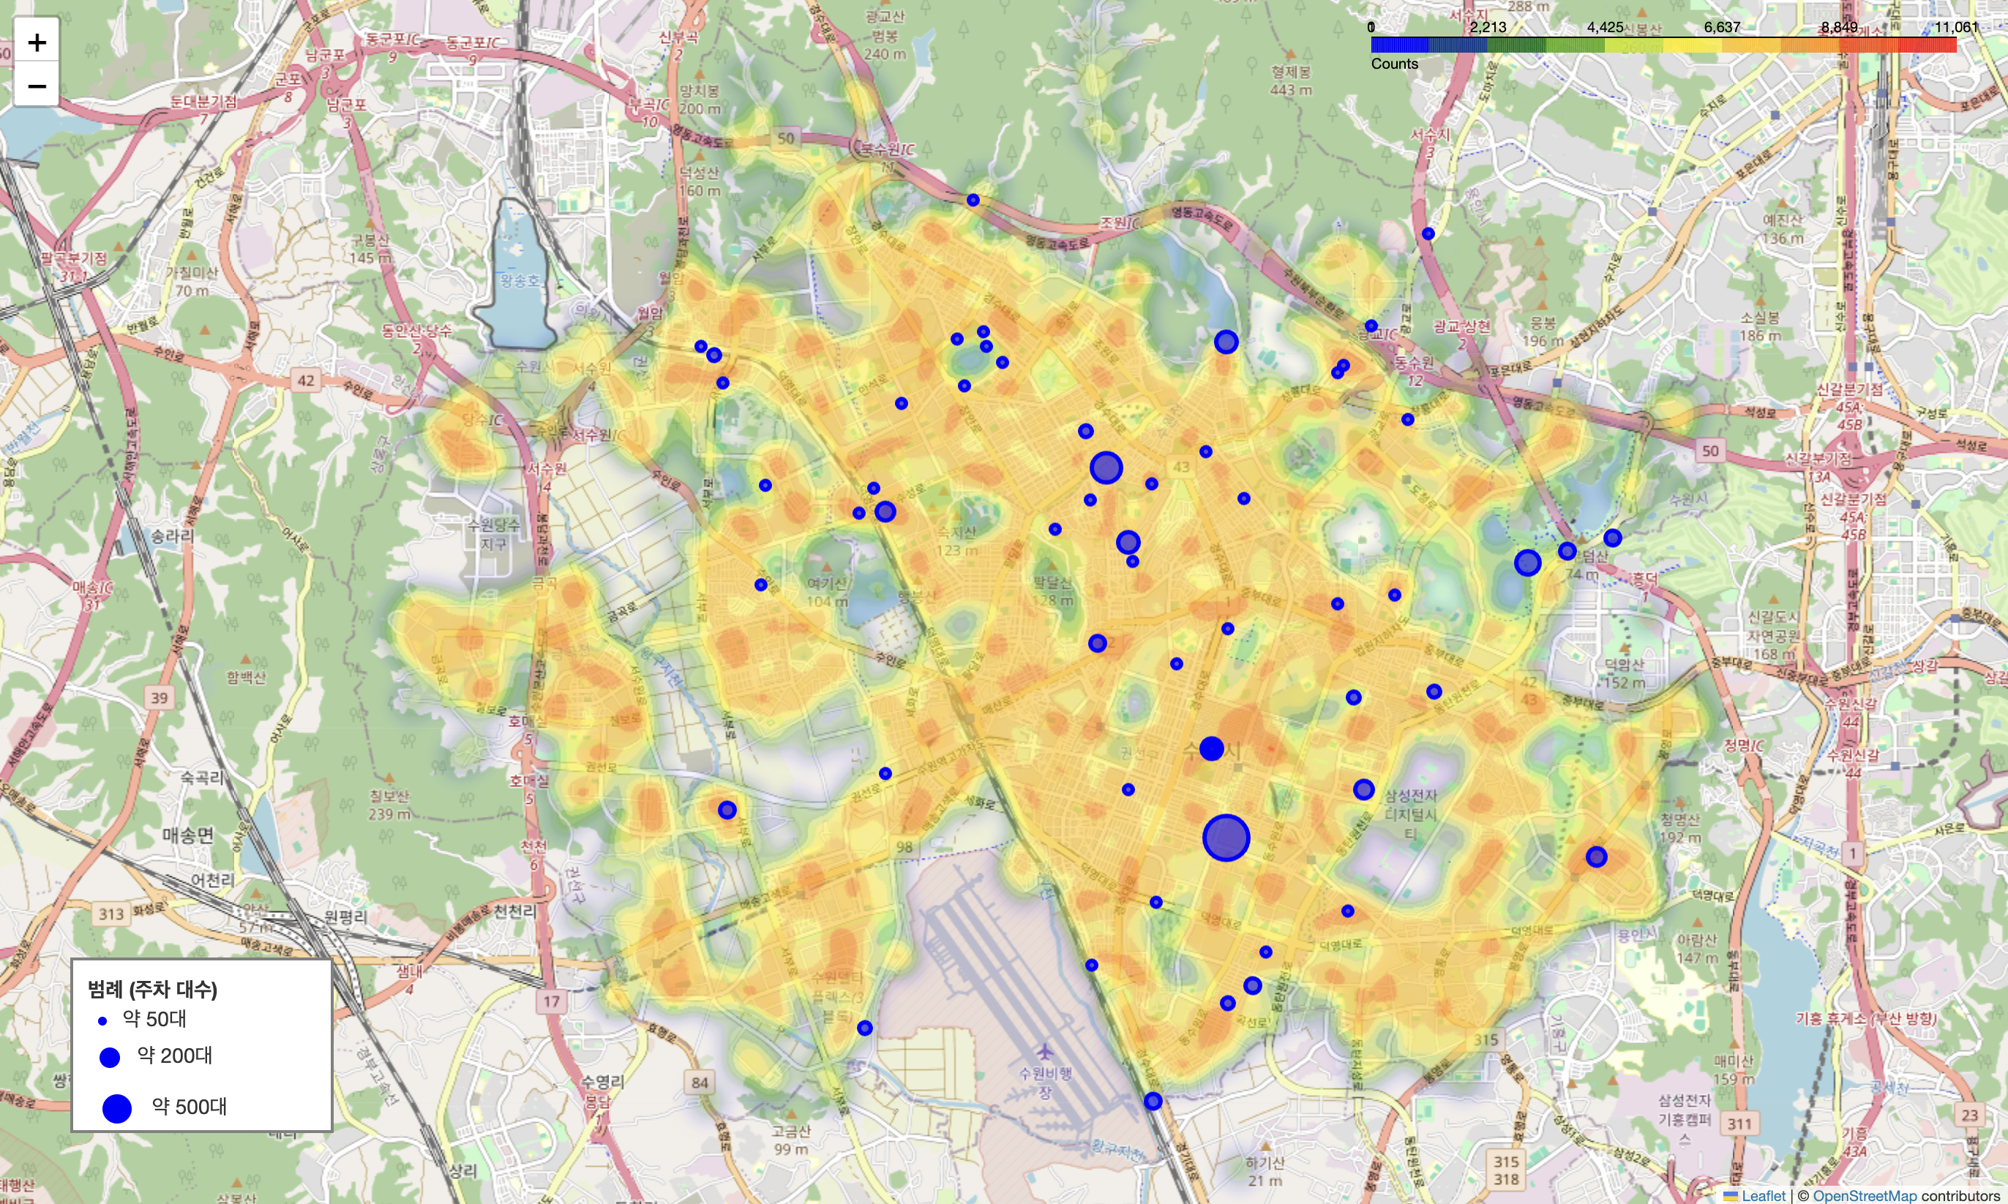
Task: Click the 왕송호 lake label
Action: click(x=520, y=280)
